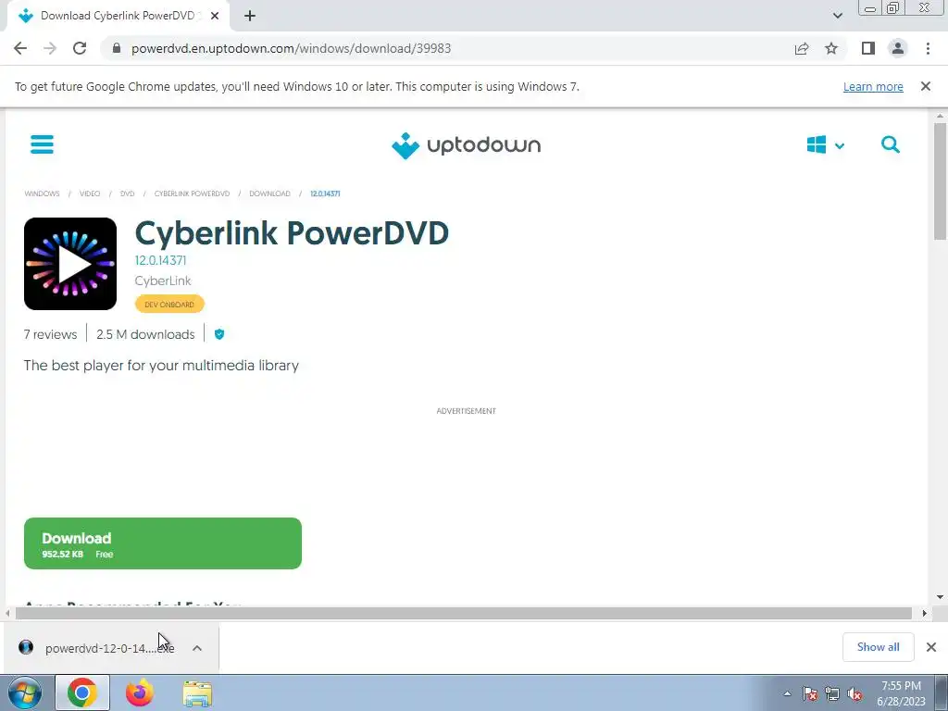948x711 pixels.
Task: Open the Uptodown hamburger menu
Action: (x=42, y=144)
